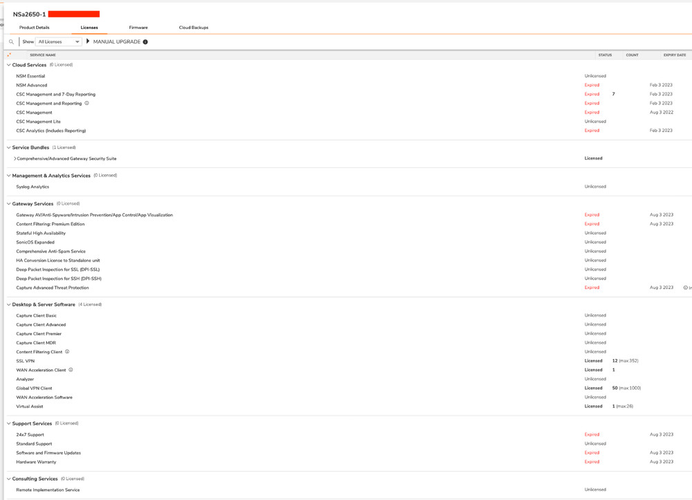692x500 pixels.
Task: Click the collapse-all icon beside Service Name
Action: (9, 55)
